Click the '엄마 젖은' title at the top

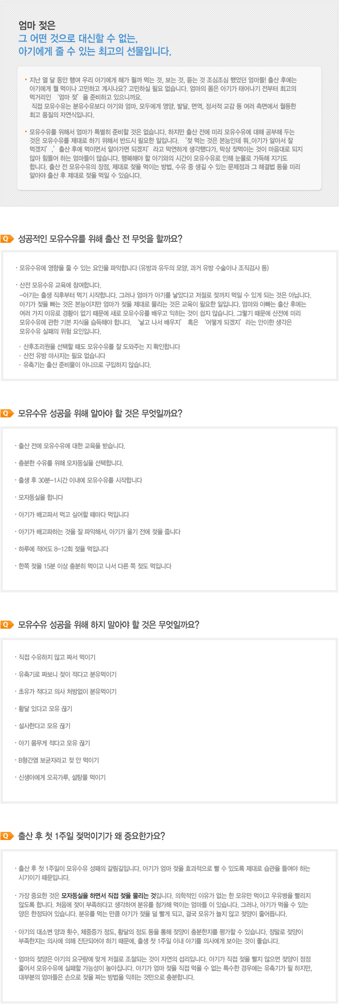click(37, 25)
